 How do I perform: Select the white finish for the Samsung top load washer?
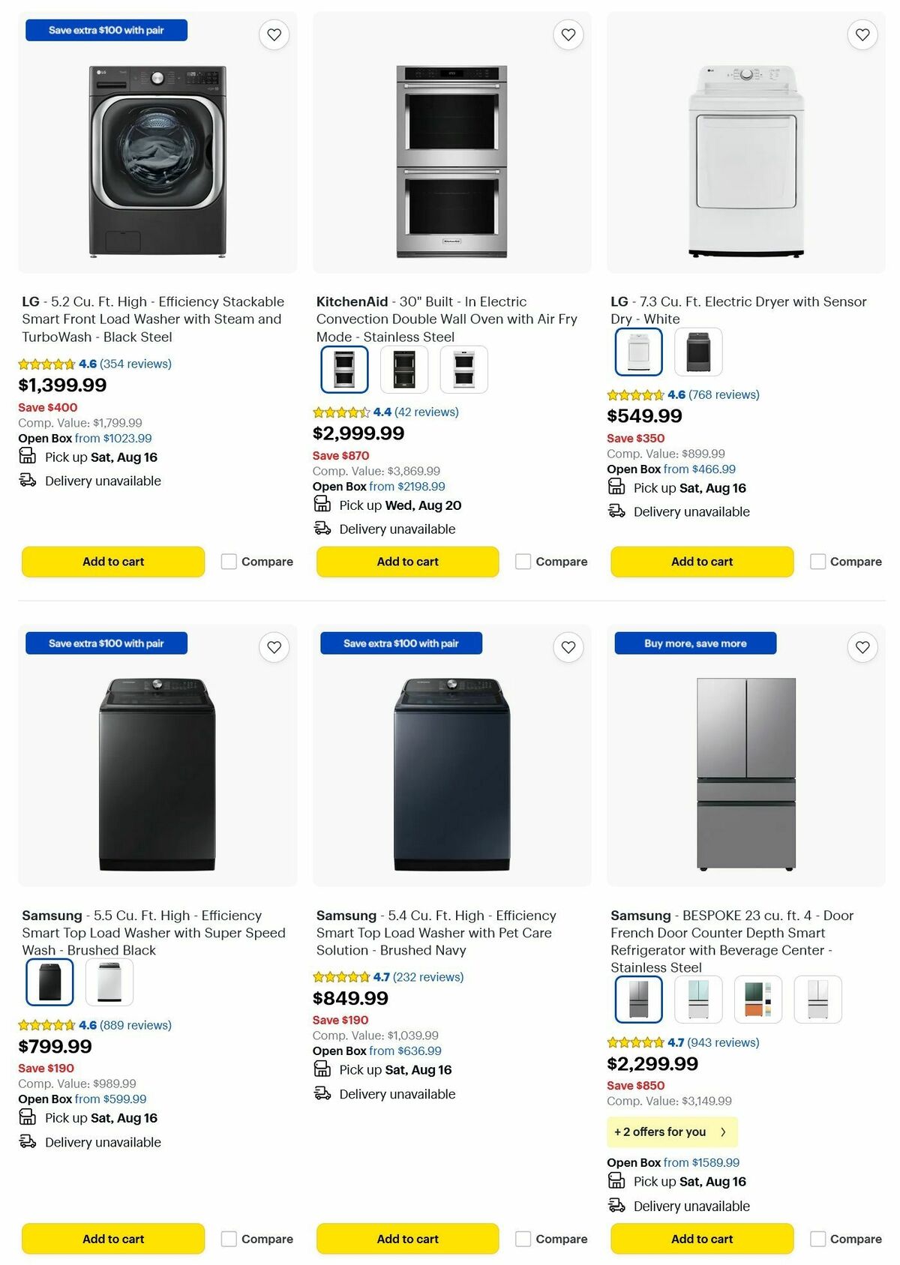(x=109, y=981)
